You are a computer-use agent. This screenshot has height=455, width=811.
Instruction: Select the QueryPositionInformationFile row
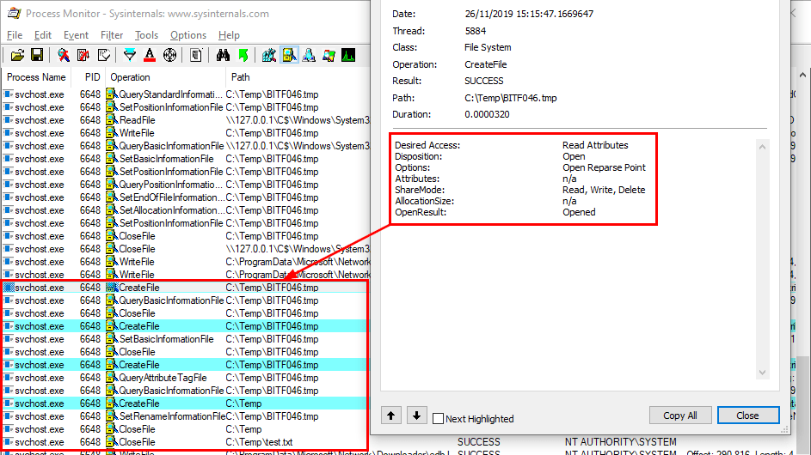[x=187, y=185]
